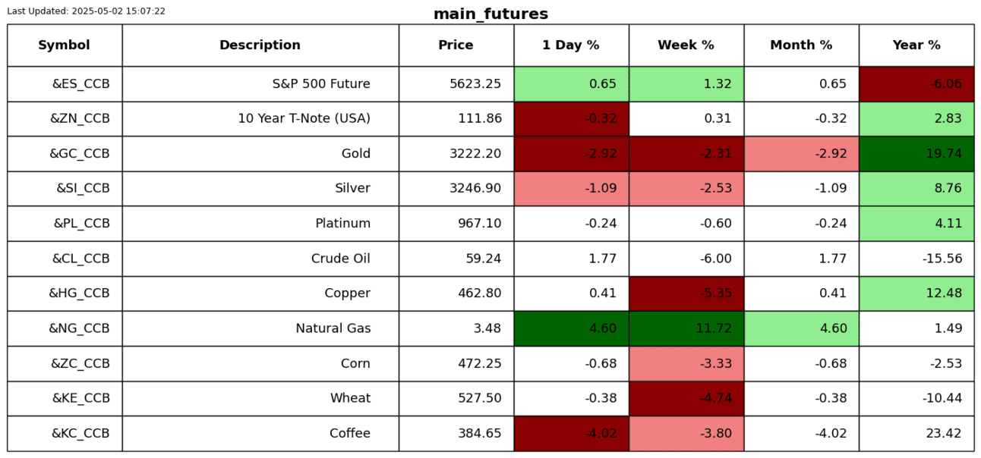
Task: Click the Silver price 3246.90
Action: pos(475,189)
